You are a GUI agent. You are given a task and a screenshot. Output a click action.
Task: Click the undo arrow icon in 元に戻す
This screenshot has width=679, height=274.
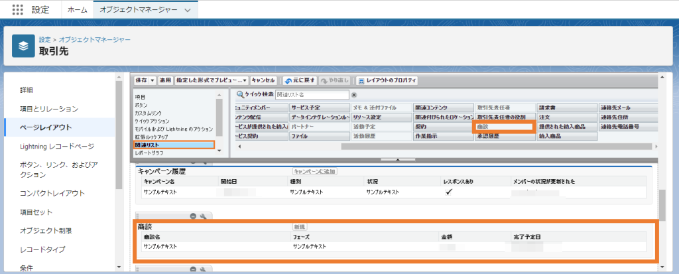coord(288,81)
